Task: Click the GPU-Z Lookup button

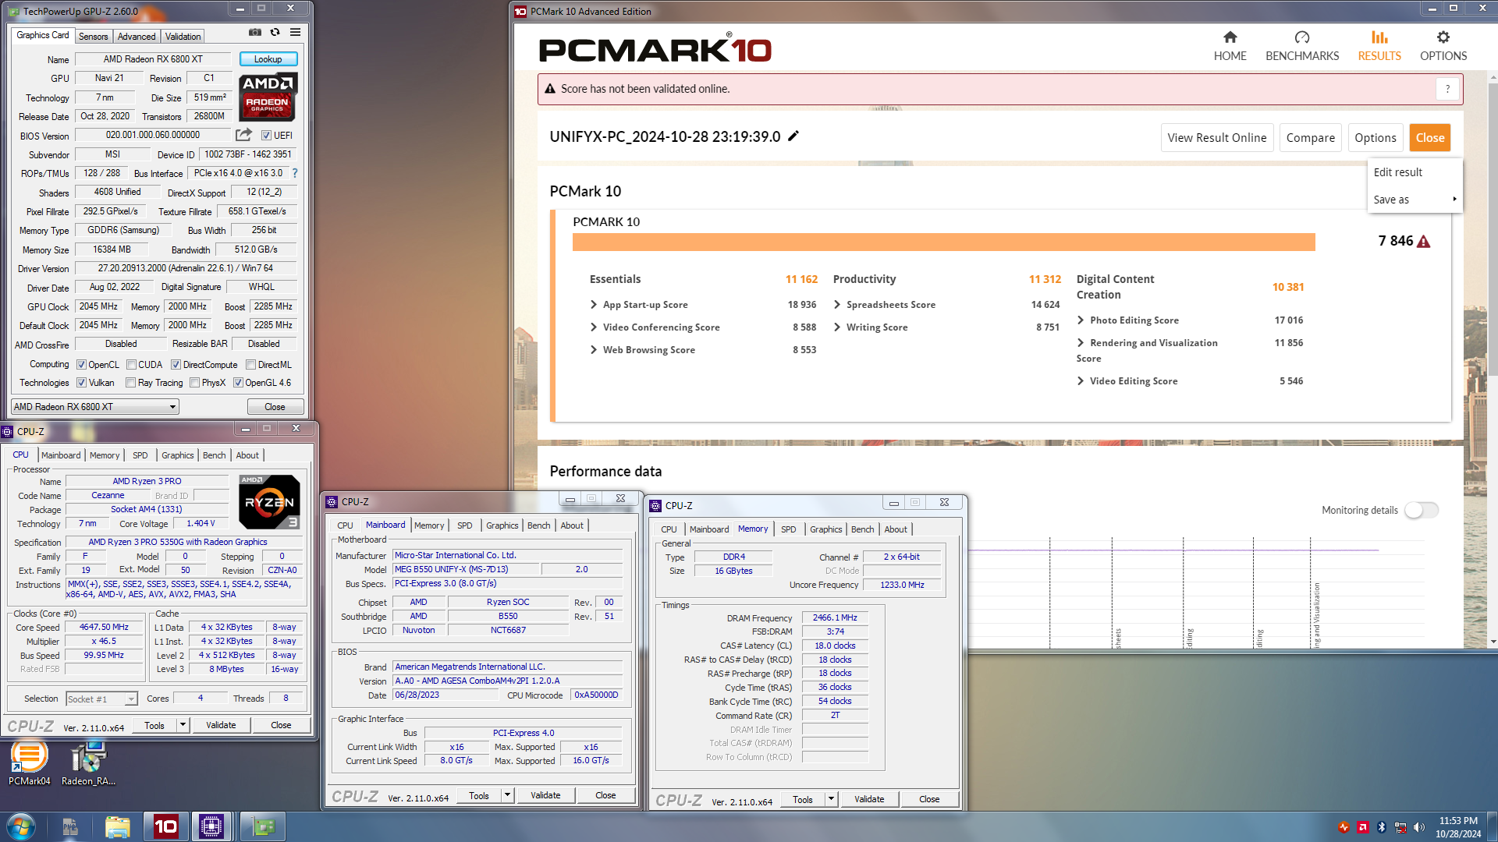Action: coord(268,59)
